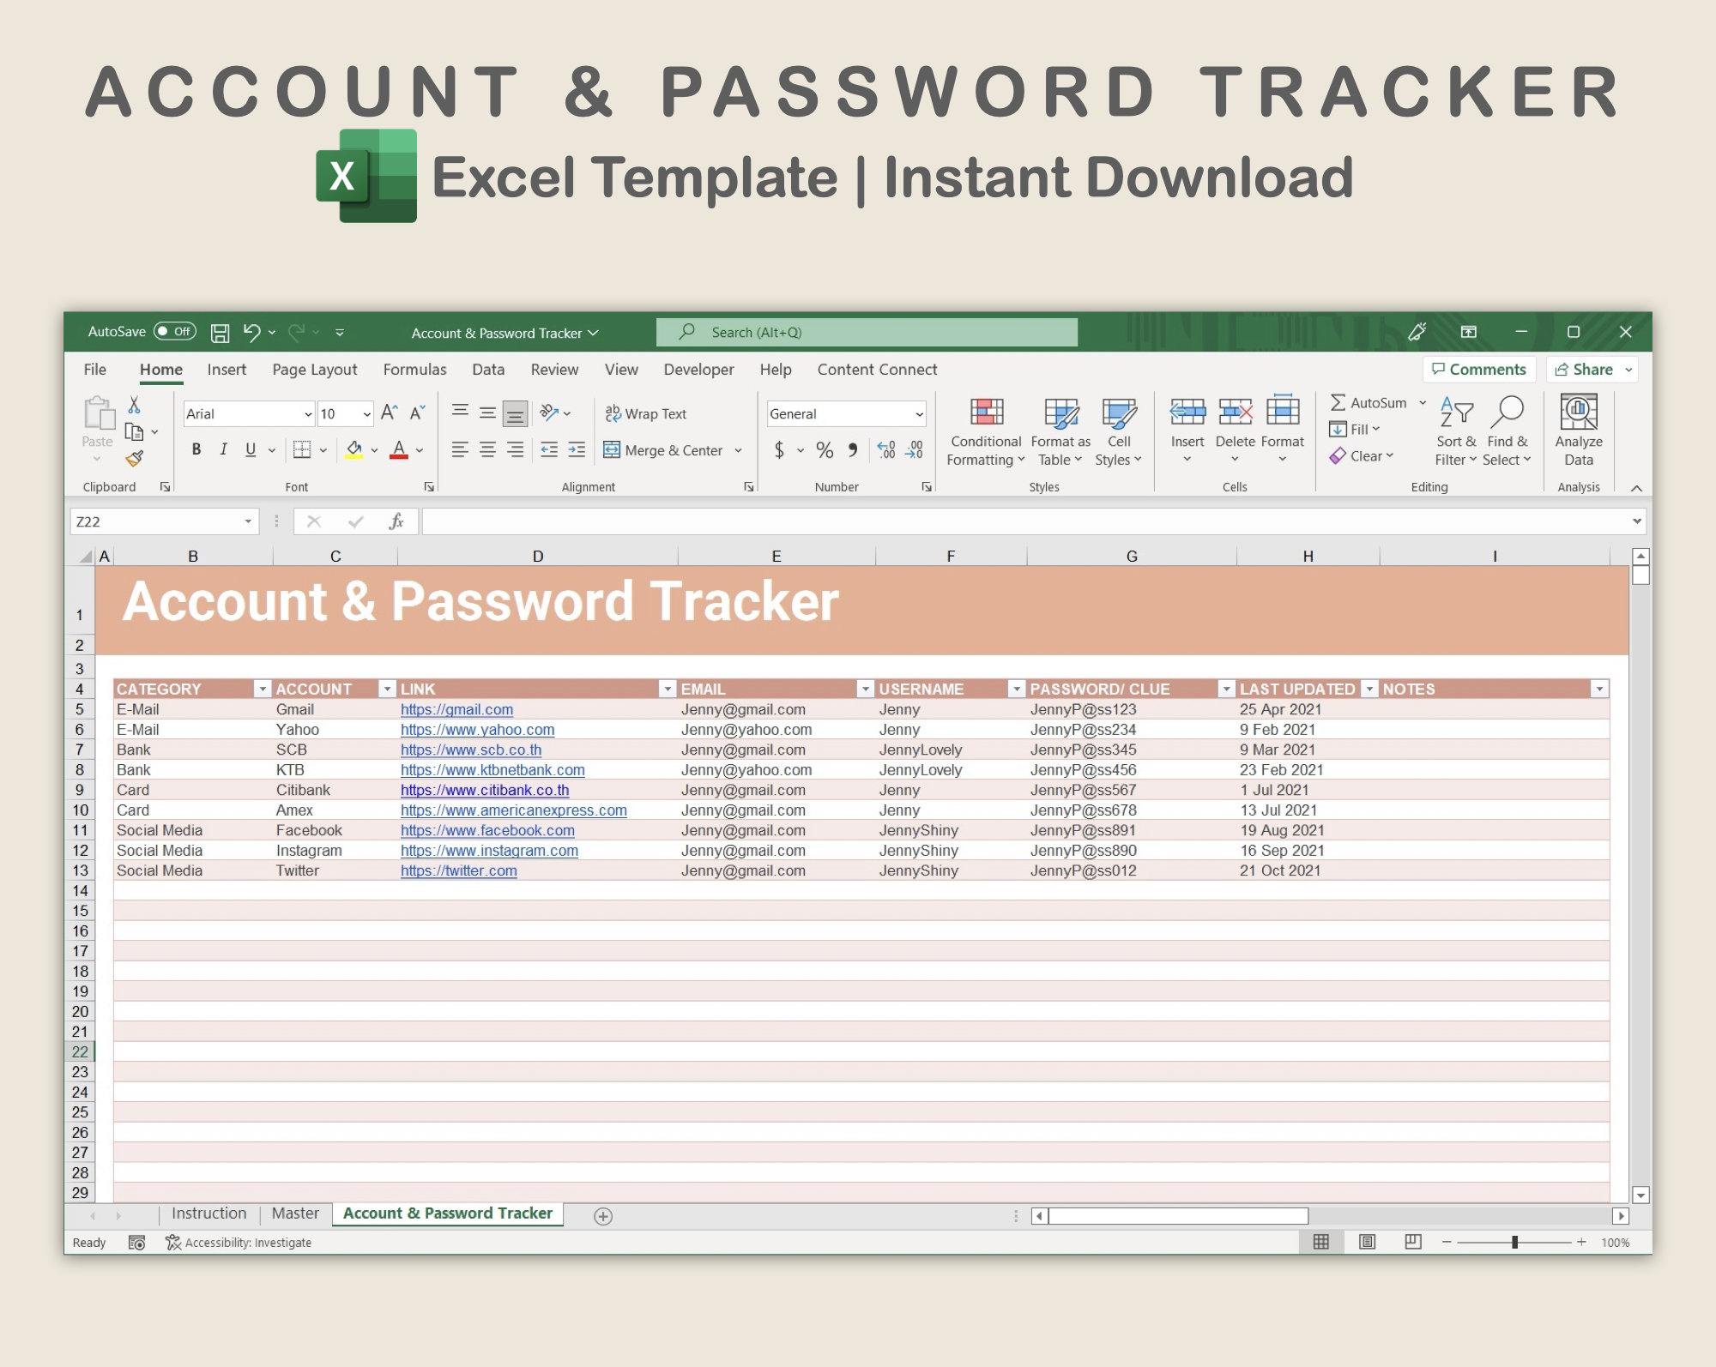
Task: Open the LINK column filter dropdown
Action: 668,689
